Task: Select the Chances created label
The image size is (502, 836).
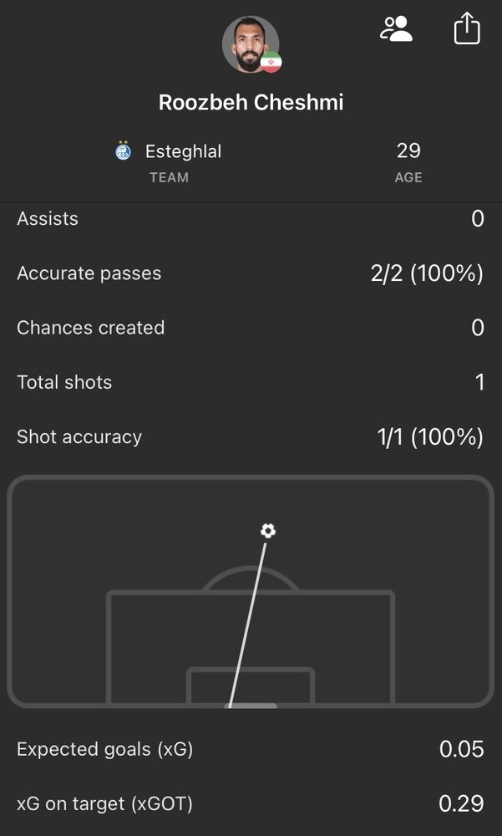Action: pyautogui.click(x=91, y=328)
